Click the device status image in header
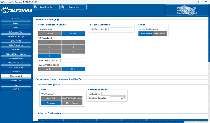Screen dimensions: 210x123 click(187, 10)
